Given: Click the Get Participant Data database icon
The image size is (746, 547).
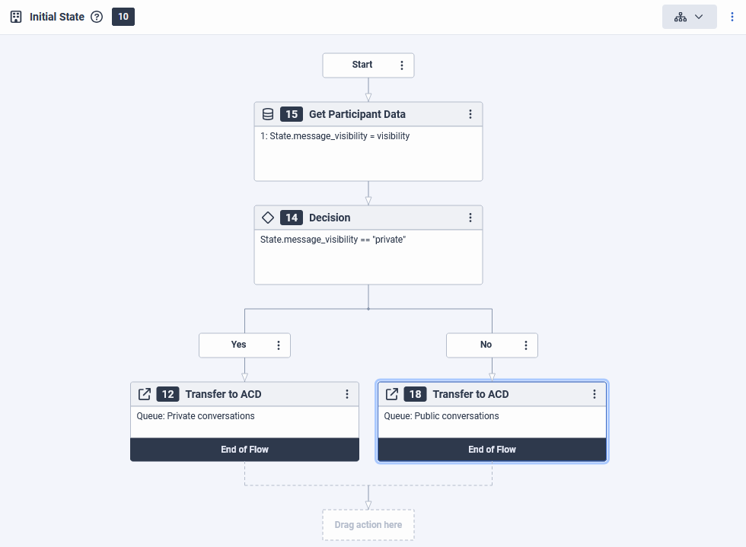Looking at the screenshot, I should [x=268, y=114].
